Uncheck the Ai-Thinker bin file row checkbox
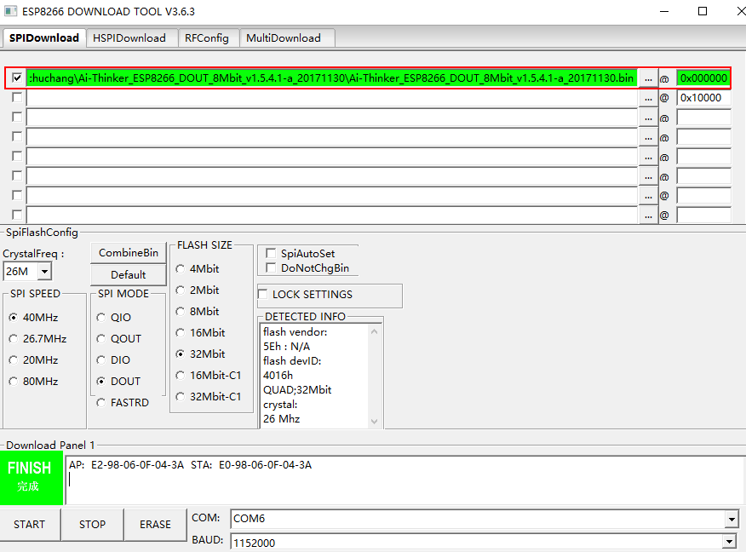This screenshot has height=552, width=746. coord(17,78)
